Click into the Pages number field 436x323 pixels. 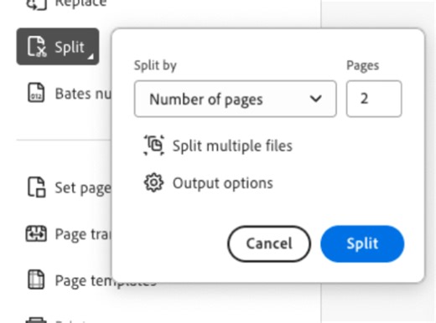374,99
